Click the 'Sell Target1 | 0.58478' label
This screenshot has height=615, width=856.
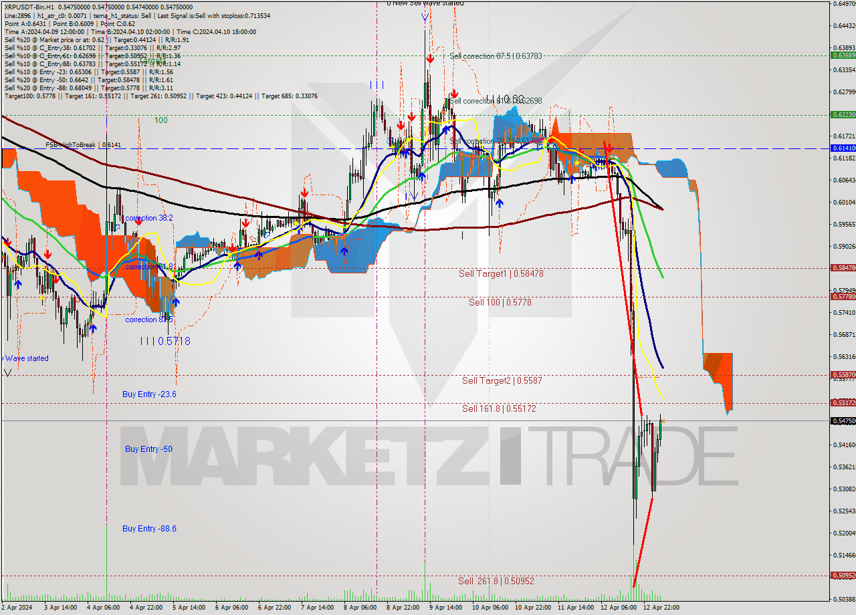501,273
